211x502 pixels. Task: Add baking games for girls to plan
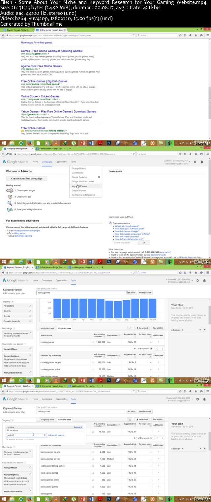[x=158, y=452]
